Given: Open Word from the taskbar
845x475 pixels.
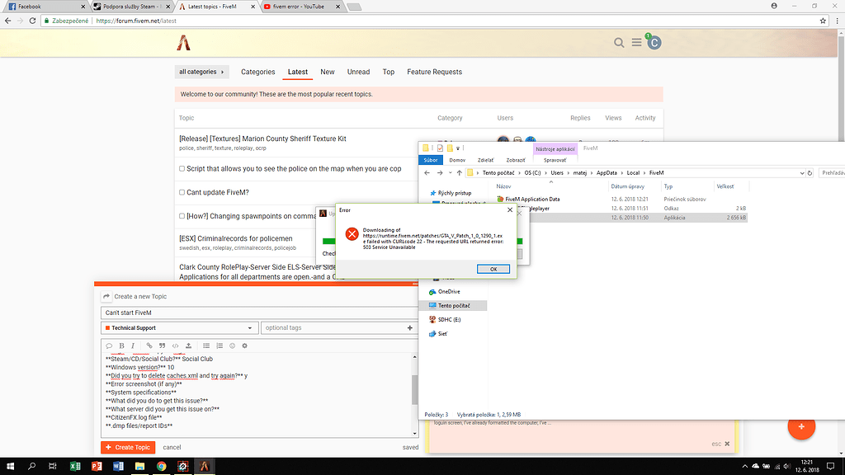Looking at the screenshot, I should coord(118,467).
